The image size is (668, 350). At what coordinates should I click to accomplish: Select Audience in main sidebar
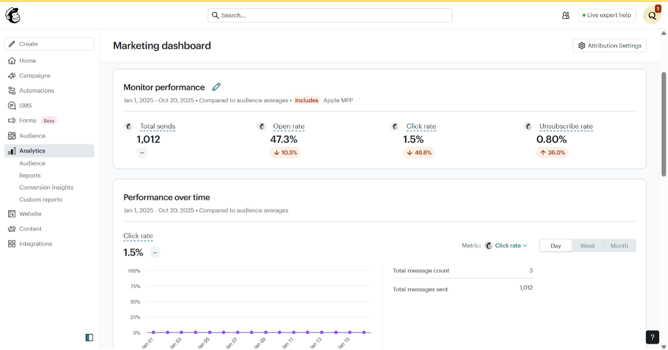[49, 136]
